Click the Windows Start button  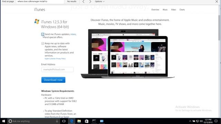(x=3, y=121)
